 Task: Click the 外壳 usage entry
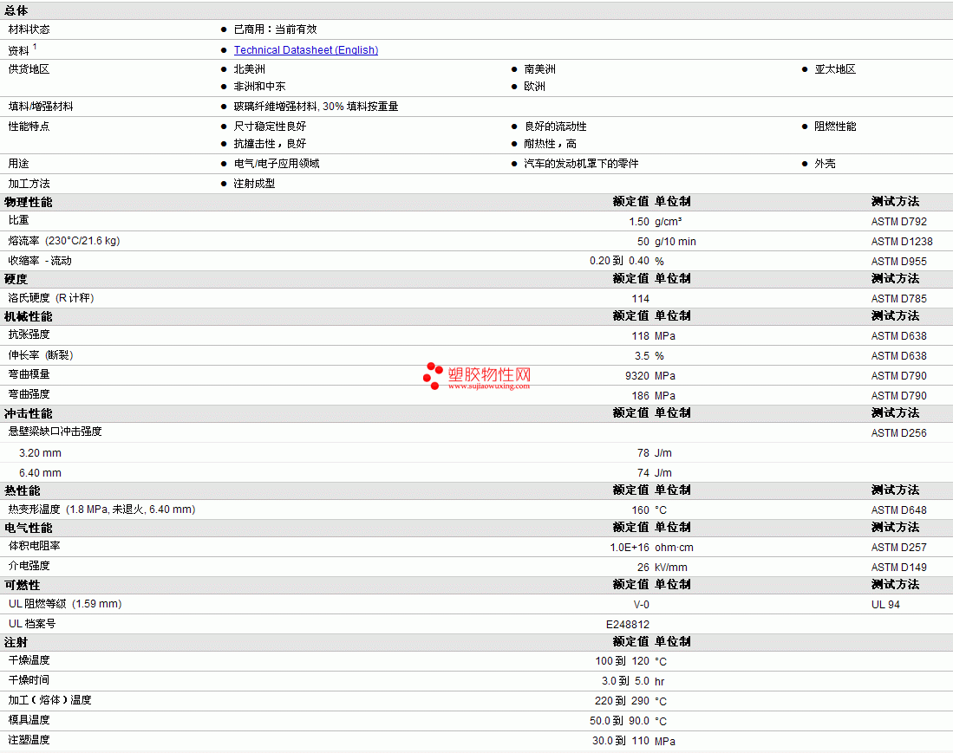click(x=825, y=164)
